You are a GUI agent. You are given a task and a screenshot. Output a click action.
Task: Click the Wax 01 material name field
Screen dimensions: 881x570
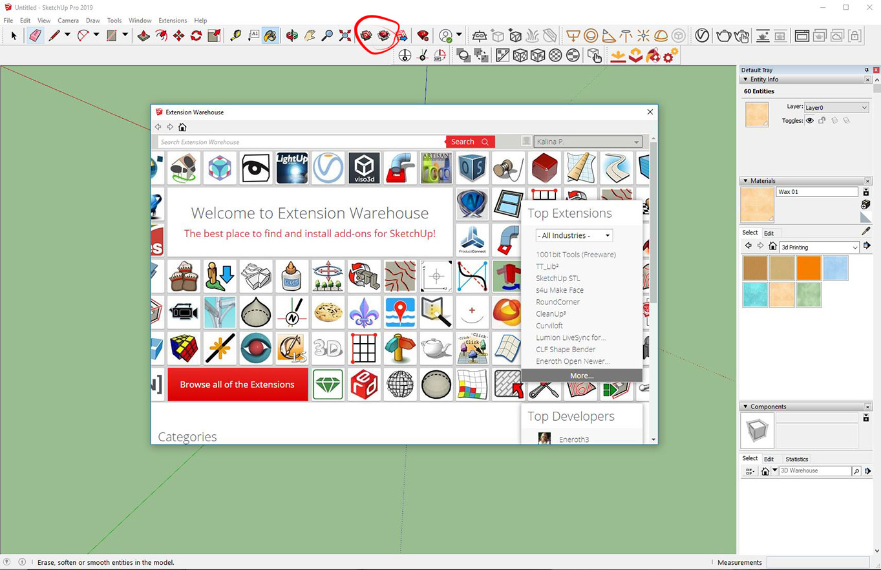(x=817, y=192)
